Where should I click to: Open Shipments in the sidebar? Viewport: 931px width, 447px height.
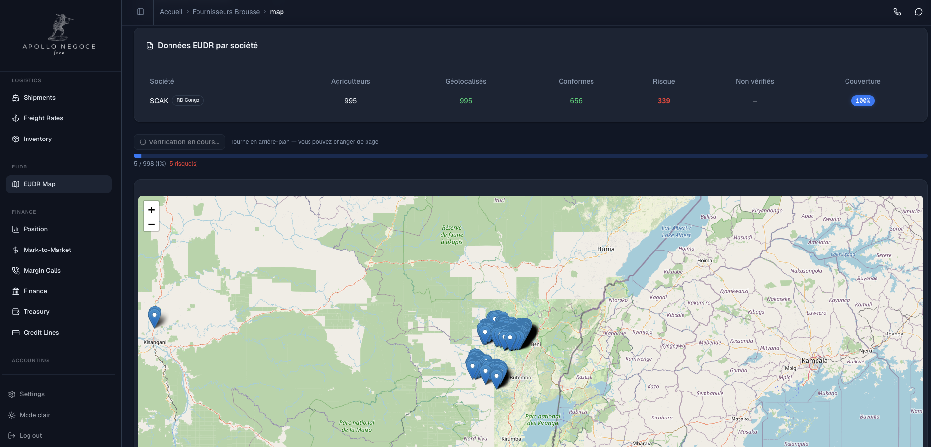[39, 98]
